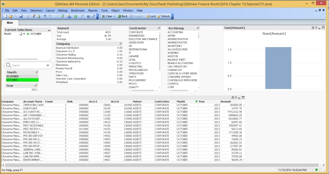Click the CostCenter list vertical scrollbar
Viewport: 329px width, 174px height.
pyautogui.click(x=160, y=52)
